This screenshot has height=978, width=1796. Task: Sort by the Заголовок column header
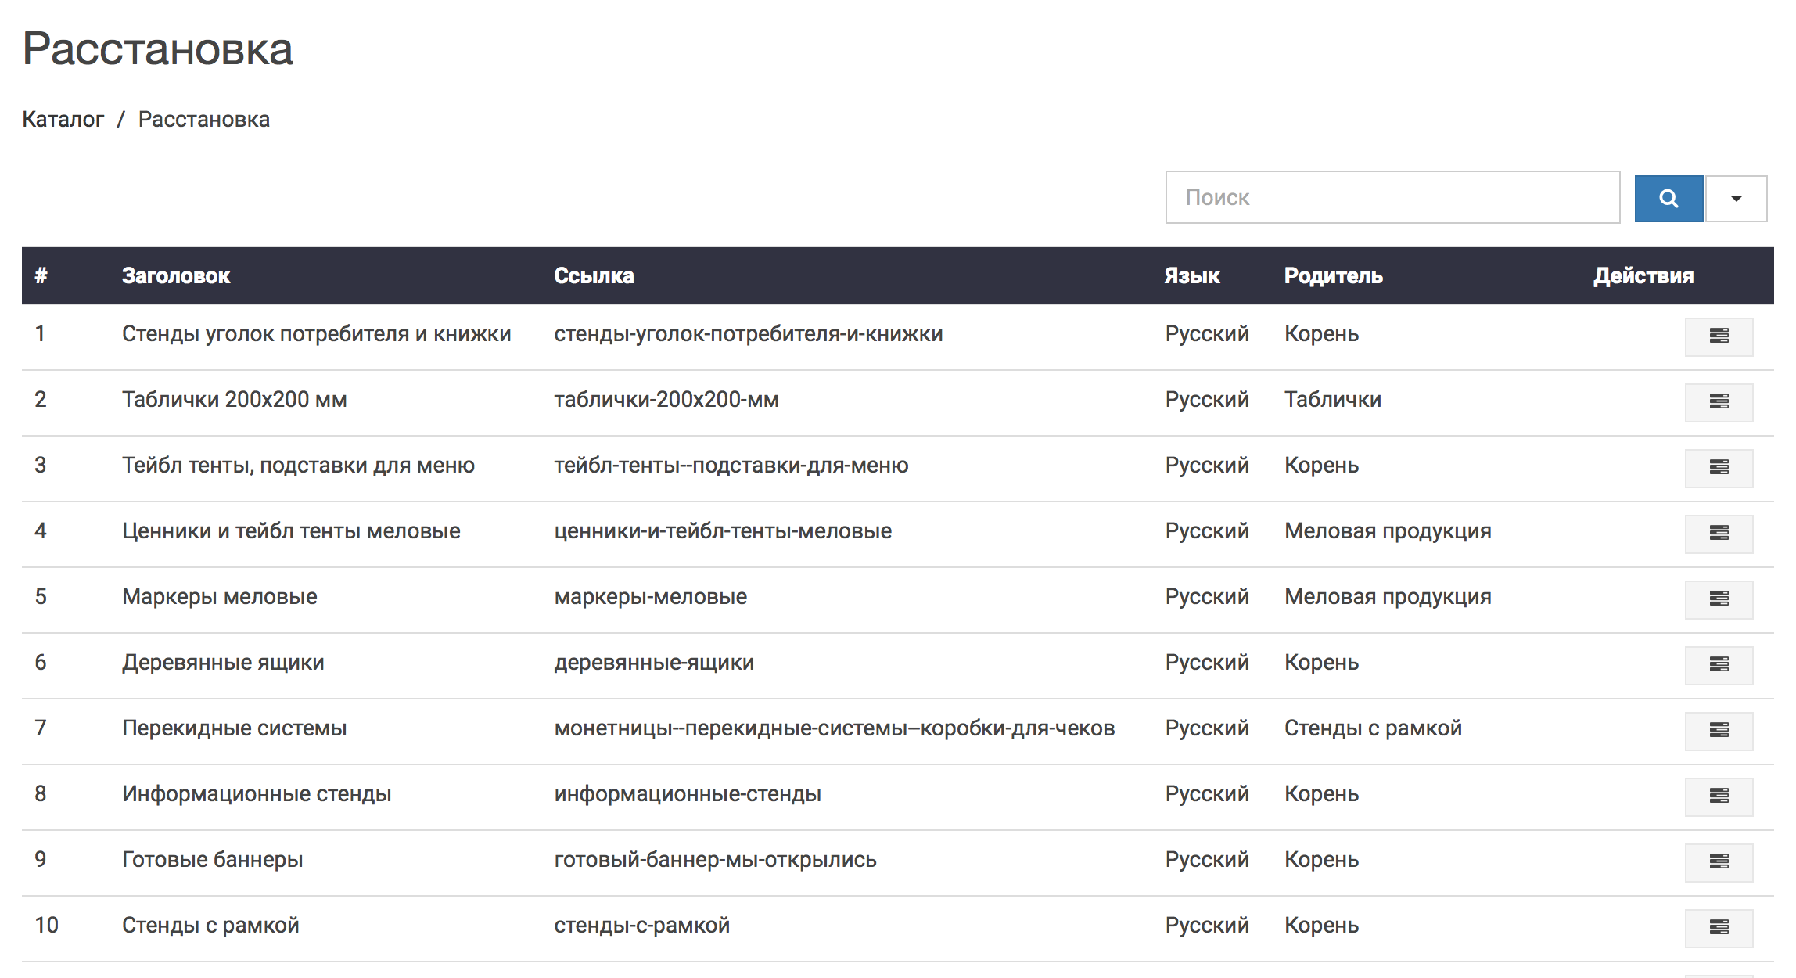click(176, 275)
